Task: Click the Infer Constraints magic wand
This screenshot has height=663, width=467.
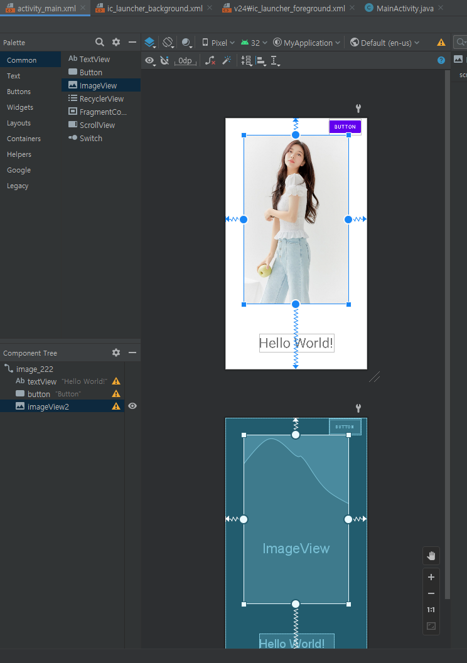Action: tap(227, 60)
